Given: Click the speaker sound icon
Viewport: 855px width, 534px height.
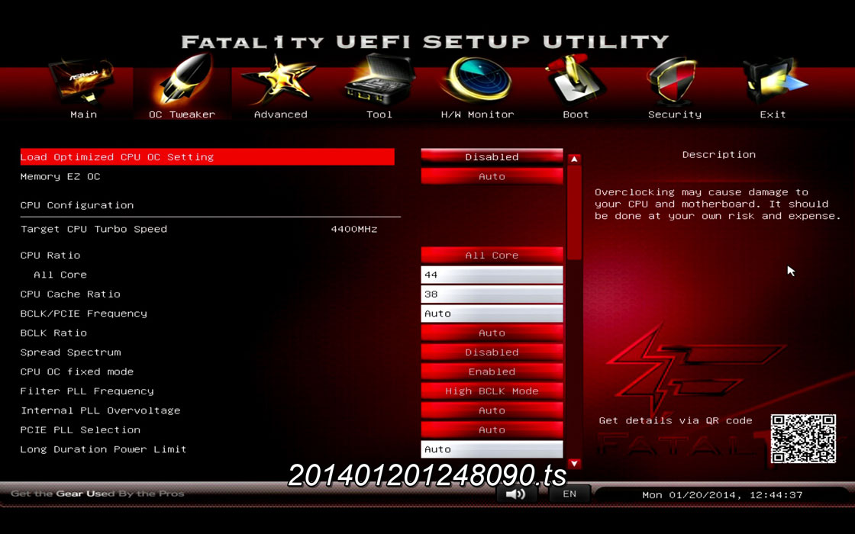Looking at the screenshot, I should pos(515,494).
